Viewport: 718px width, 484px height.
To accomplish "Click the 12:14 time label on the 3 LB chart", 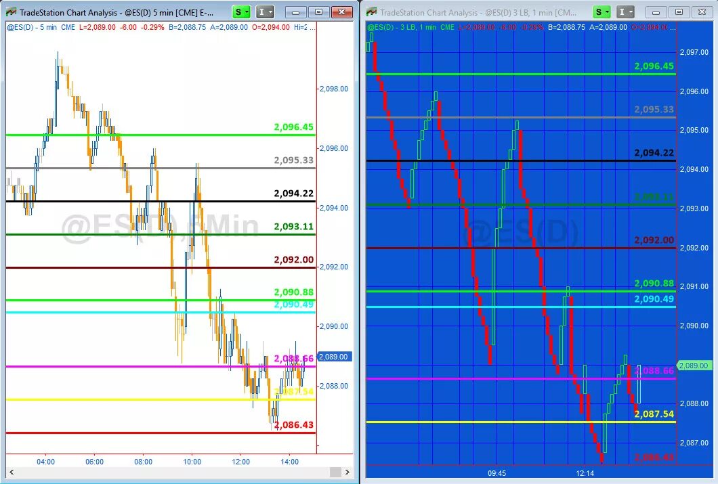I will click(585, 473).
